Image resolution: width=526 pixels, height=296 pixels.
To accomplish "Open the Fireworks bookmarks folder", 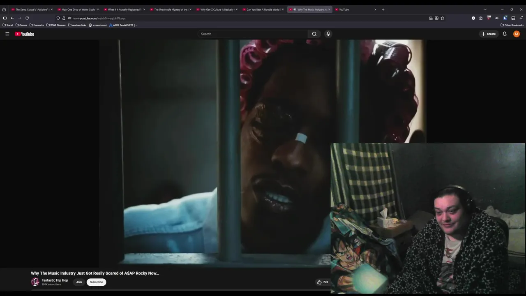I will point(37,25).
